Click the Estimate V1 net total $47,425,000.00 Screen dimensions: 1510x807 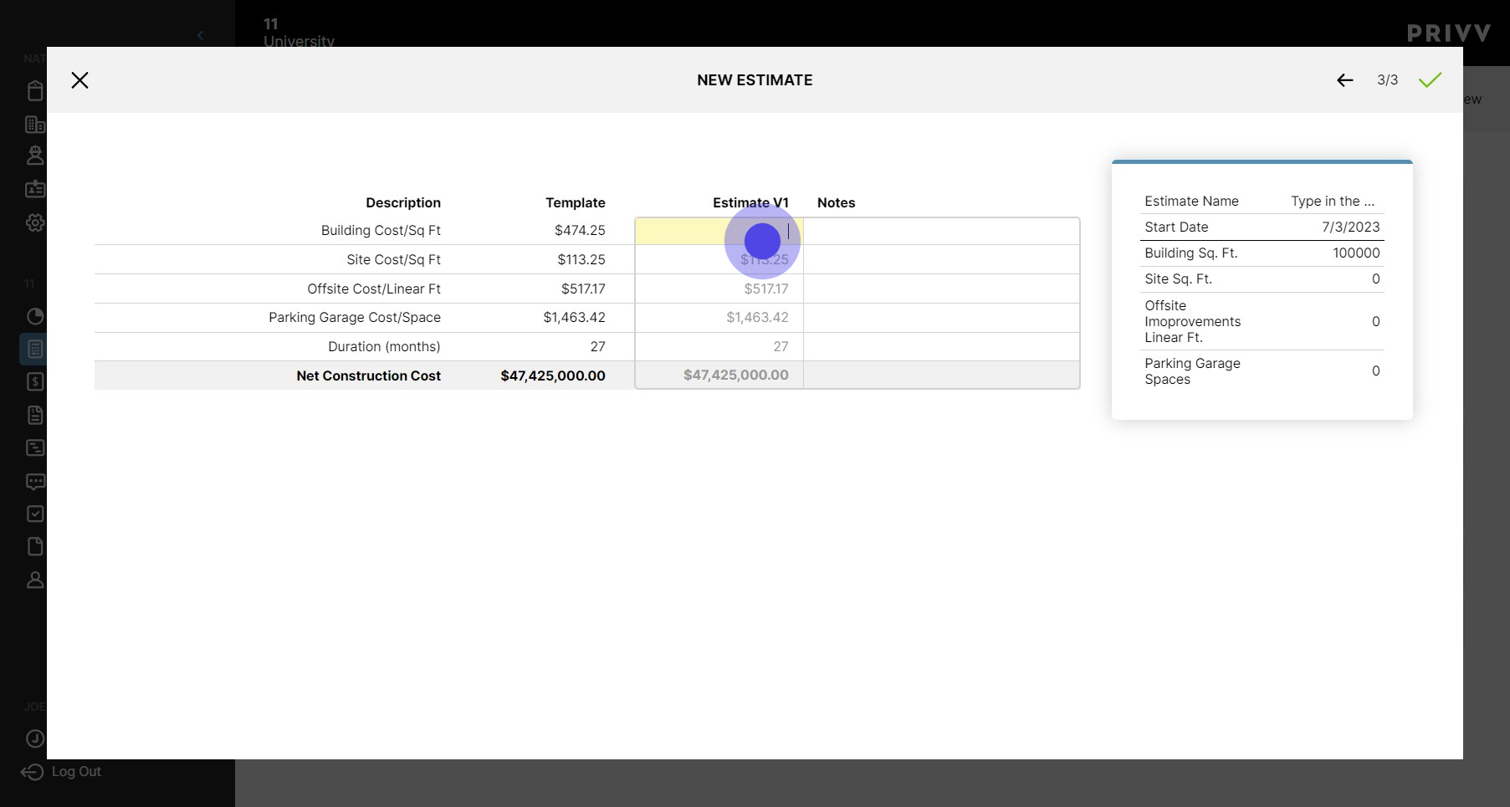click(x=735, y=375)
